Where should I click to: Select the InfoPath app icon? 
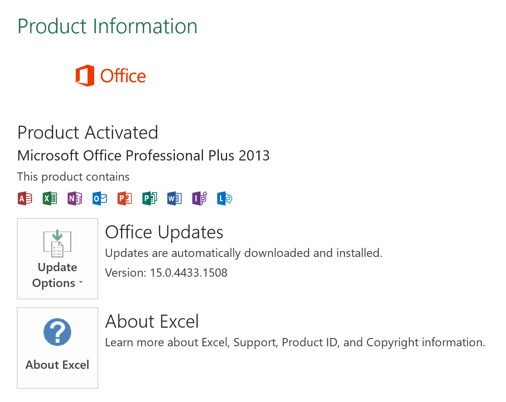[x=199, y=198]
